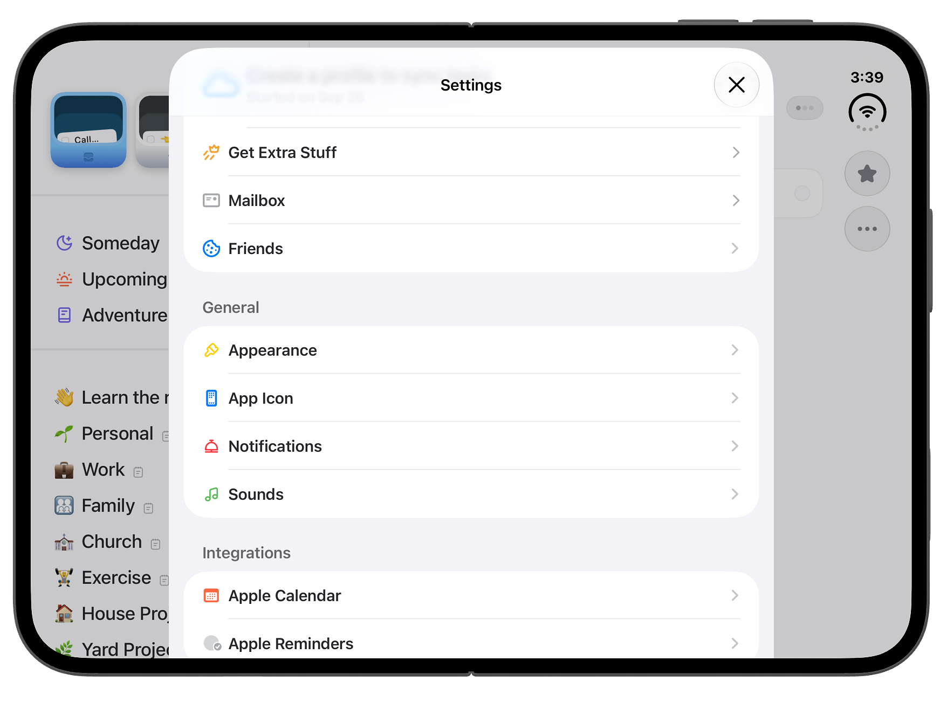This screenshot has width=947, height=702.
Task: Expand chevron on Apple Reminders row
Action: pos(735,643)
